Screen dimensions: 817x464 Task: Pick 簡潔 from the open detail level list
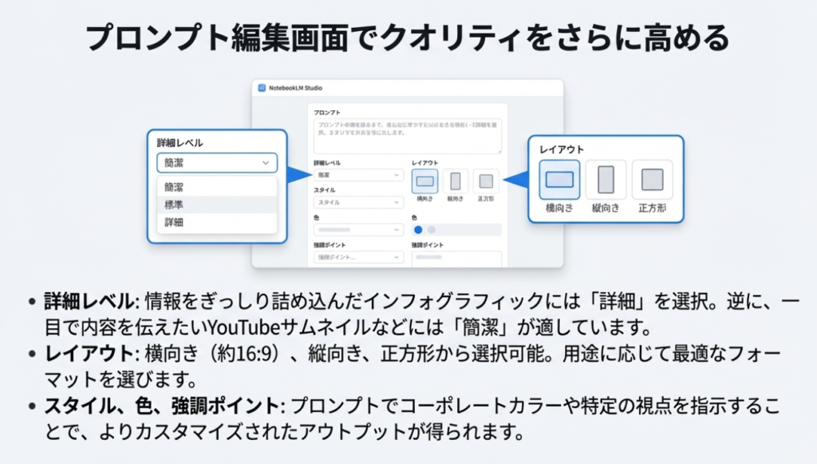pyautogui.click(x=174, y=187)
